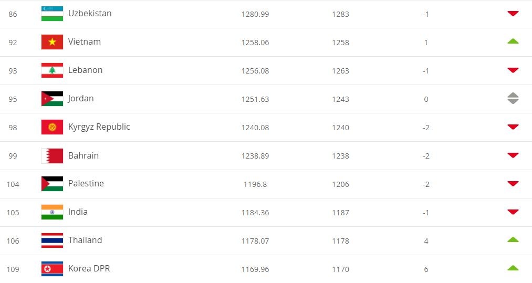
Task: Click the Jordan flag icon
Action: point(52,99)
